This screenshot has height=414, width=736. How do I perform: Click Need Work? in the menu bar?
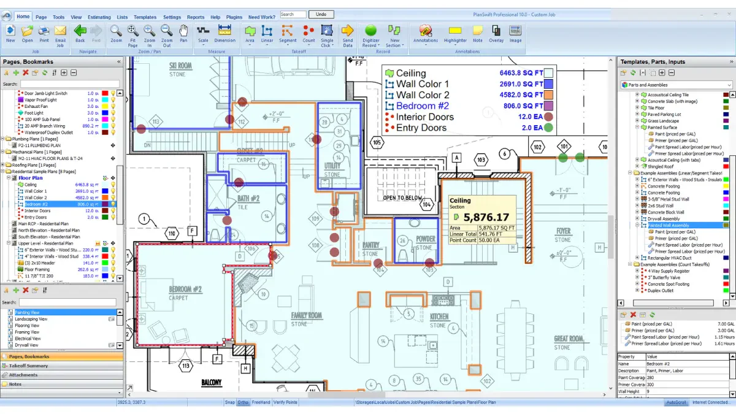[262, 17]
